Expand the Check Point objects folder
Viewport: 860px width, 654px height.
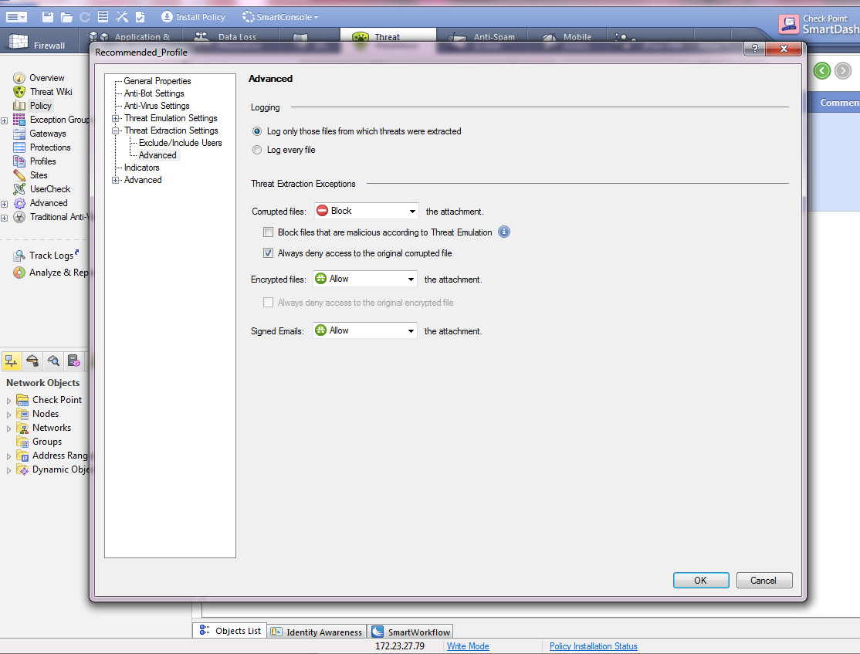point(8,401)
